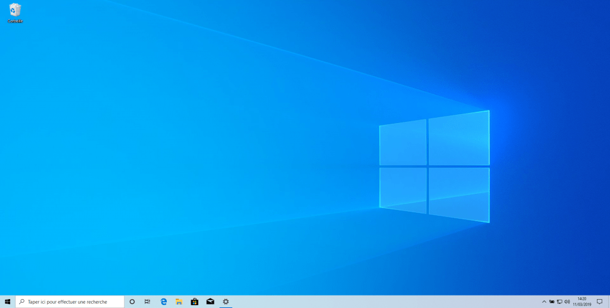Open File Explorer from the taskbar
This screenshot has height=308, width=610.
tap(179, 302)
